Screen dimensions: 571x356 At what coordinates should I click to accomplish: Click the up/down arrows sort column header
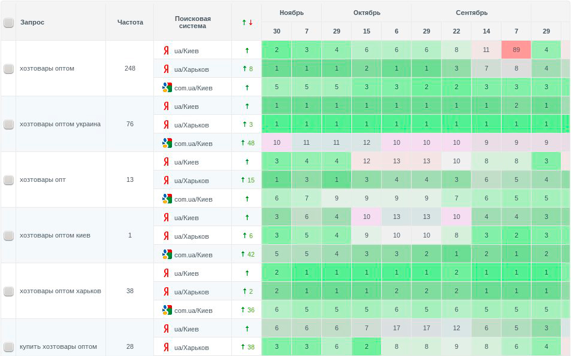click(247, 22)
